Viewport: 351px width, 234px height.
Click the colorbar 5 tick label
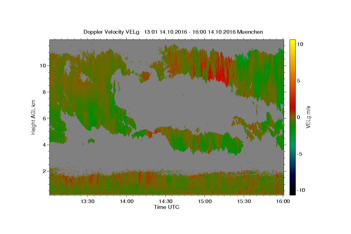point(299,81)
